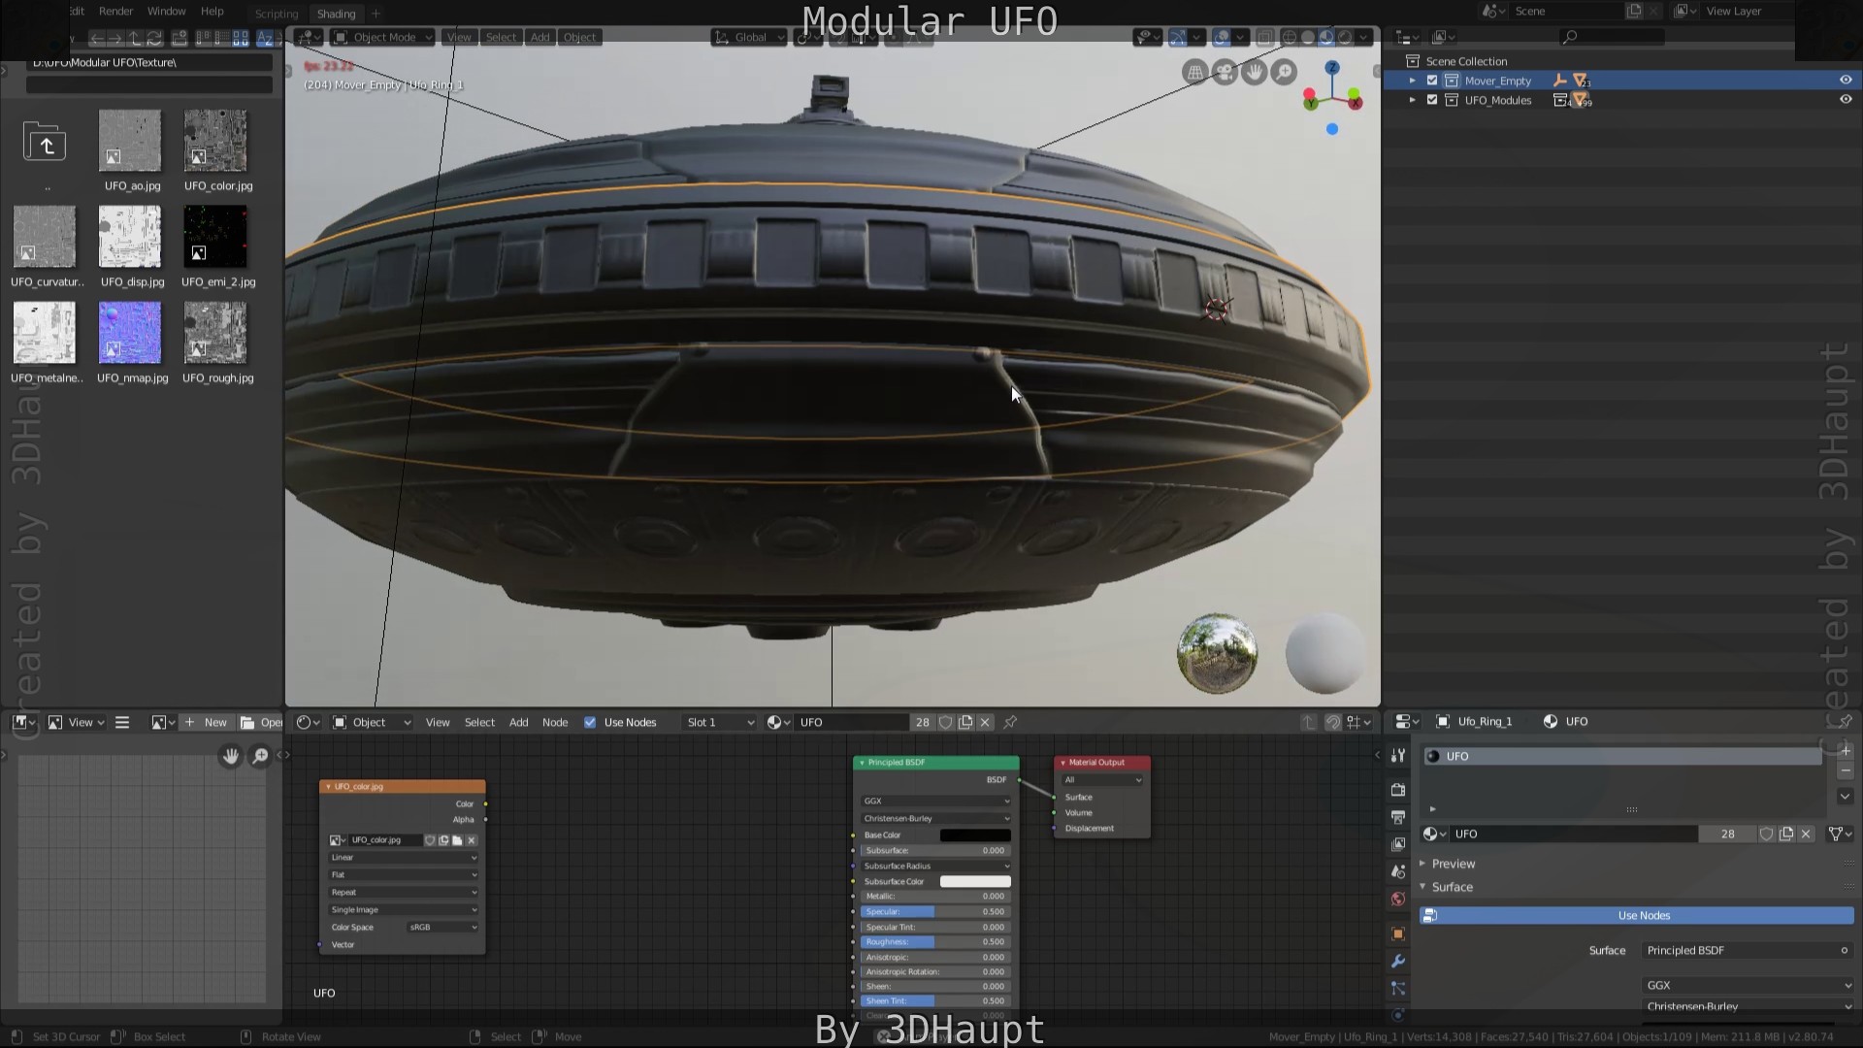This screenshot has height=1048, width=1863.
Task: Uncheck the Mover_Empty collection checkbox
Action: (1432, 81)
